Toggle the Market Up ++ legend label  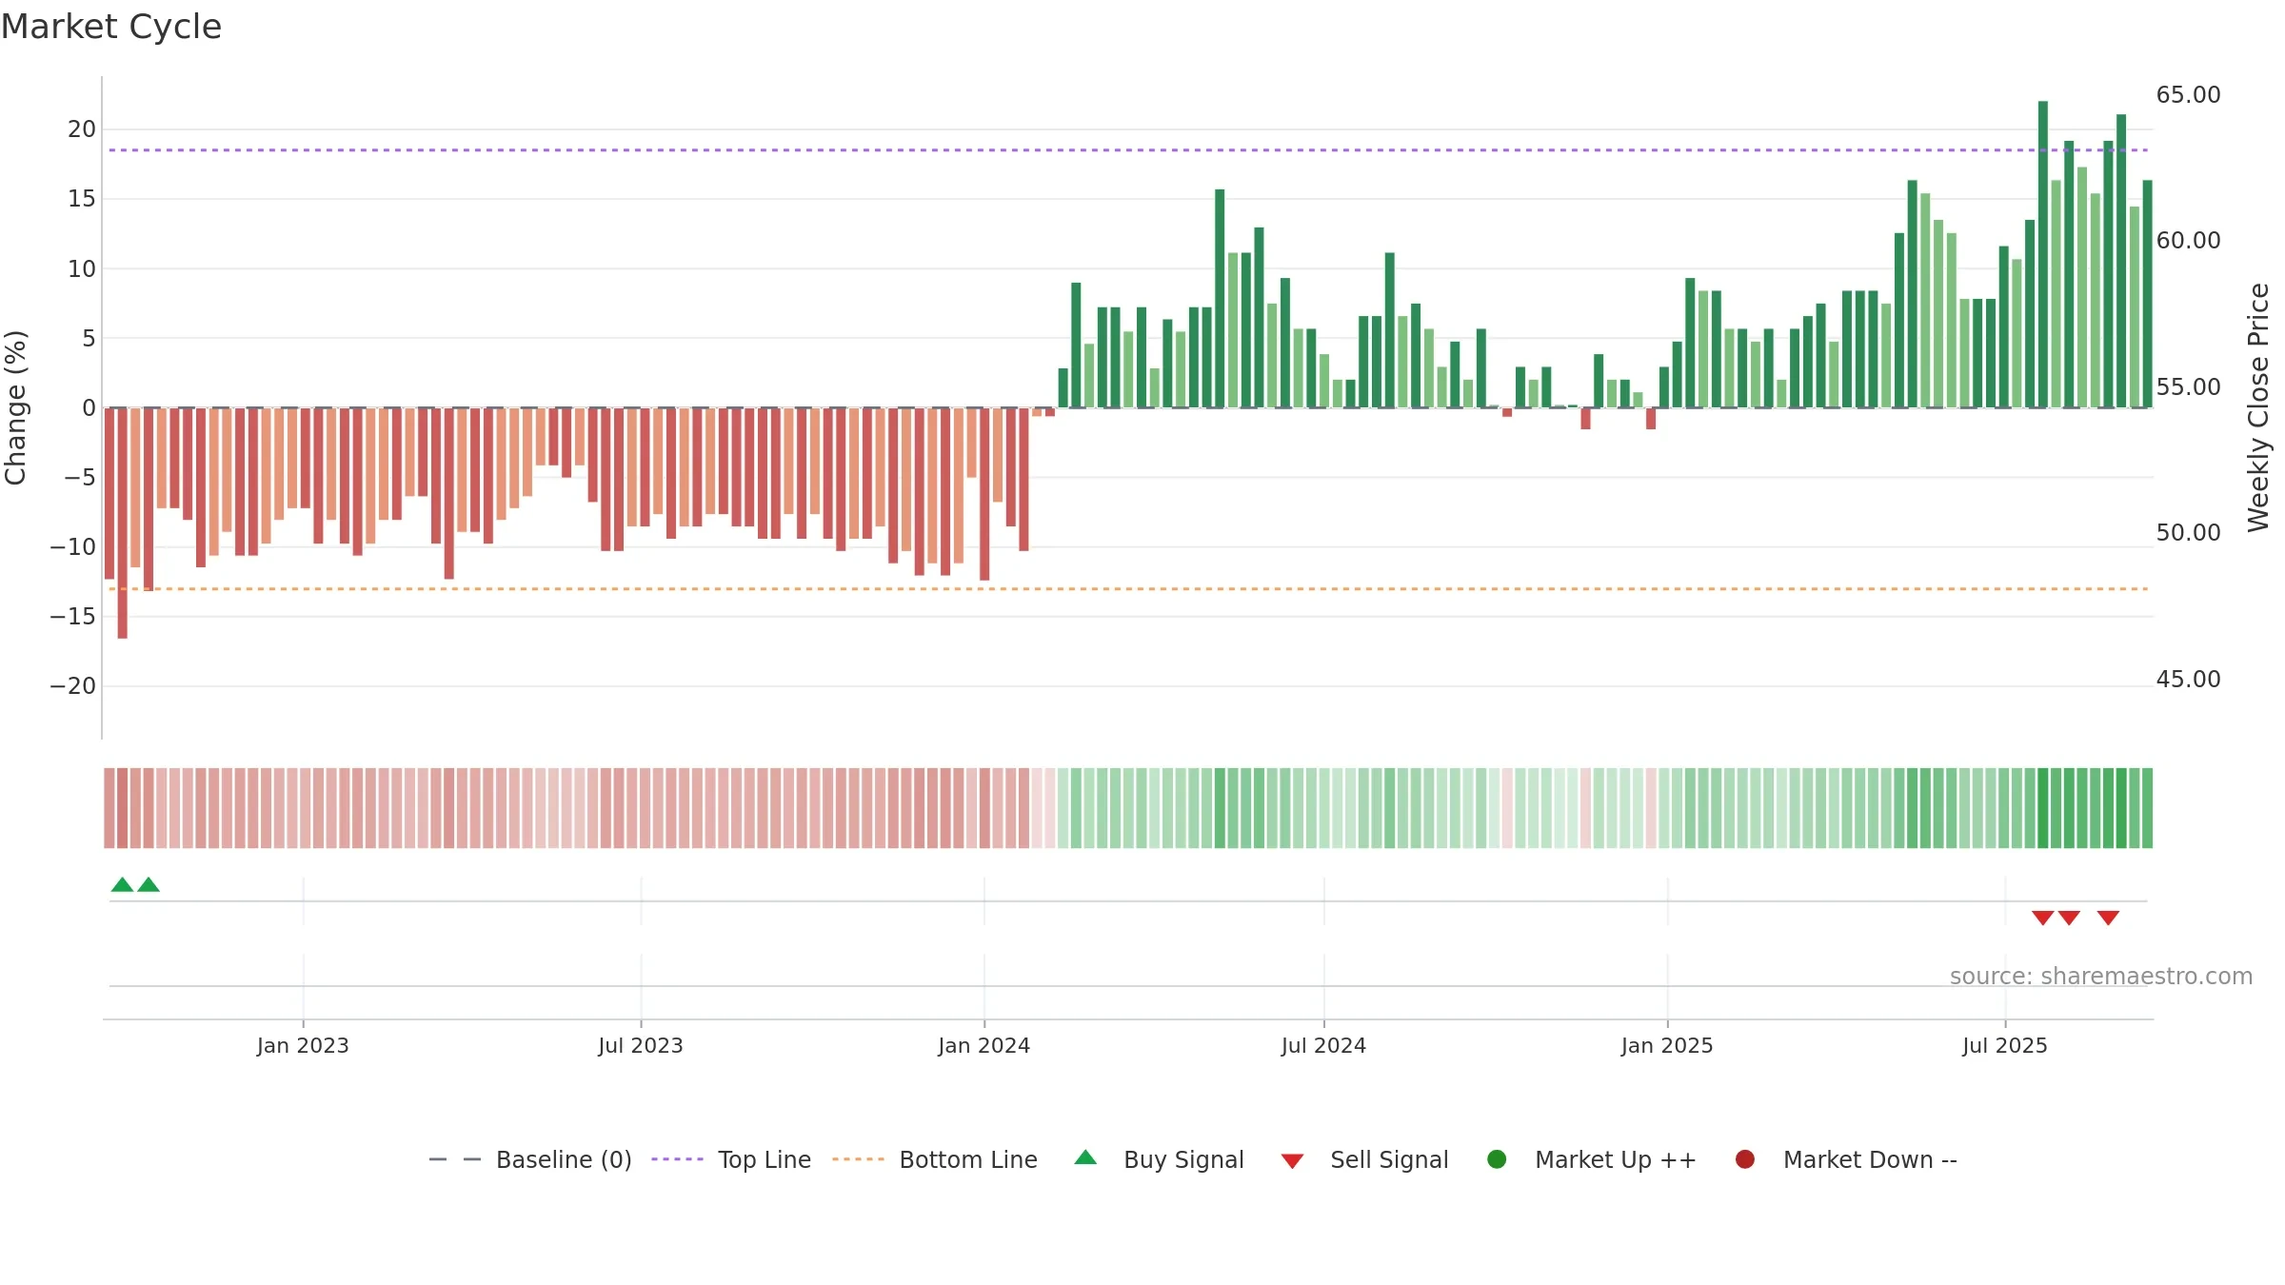point(1616,1159)
